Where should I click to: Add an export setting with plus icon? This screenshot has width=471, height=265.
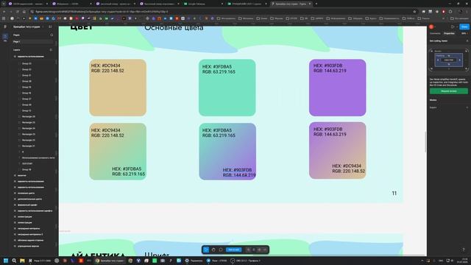pos(467,107)
